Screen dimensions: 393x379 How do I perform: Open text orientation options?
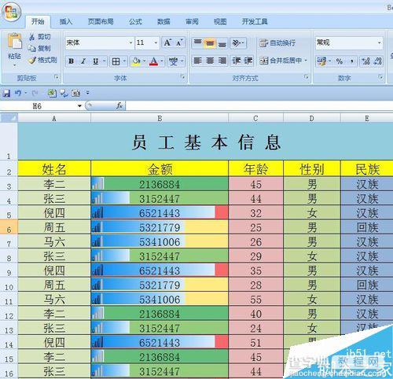238,42
